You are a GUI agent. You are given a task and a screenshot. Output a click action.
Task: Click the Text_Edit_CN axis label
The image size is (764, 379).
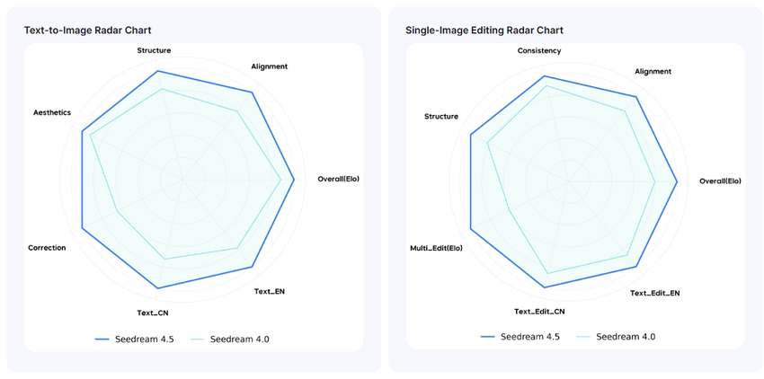pyautogui.click(x=539, y=312)
